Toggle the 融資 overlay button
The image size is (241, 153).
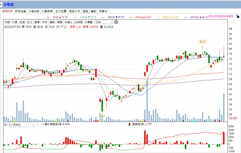[x=37, y=22]
